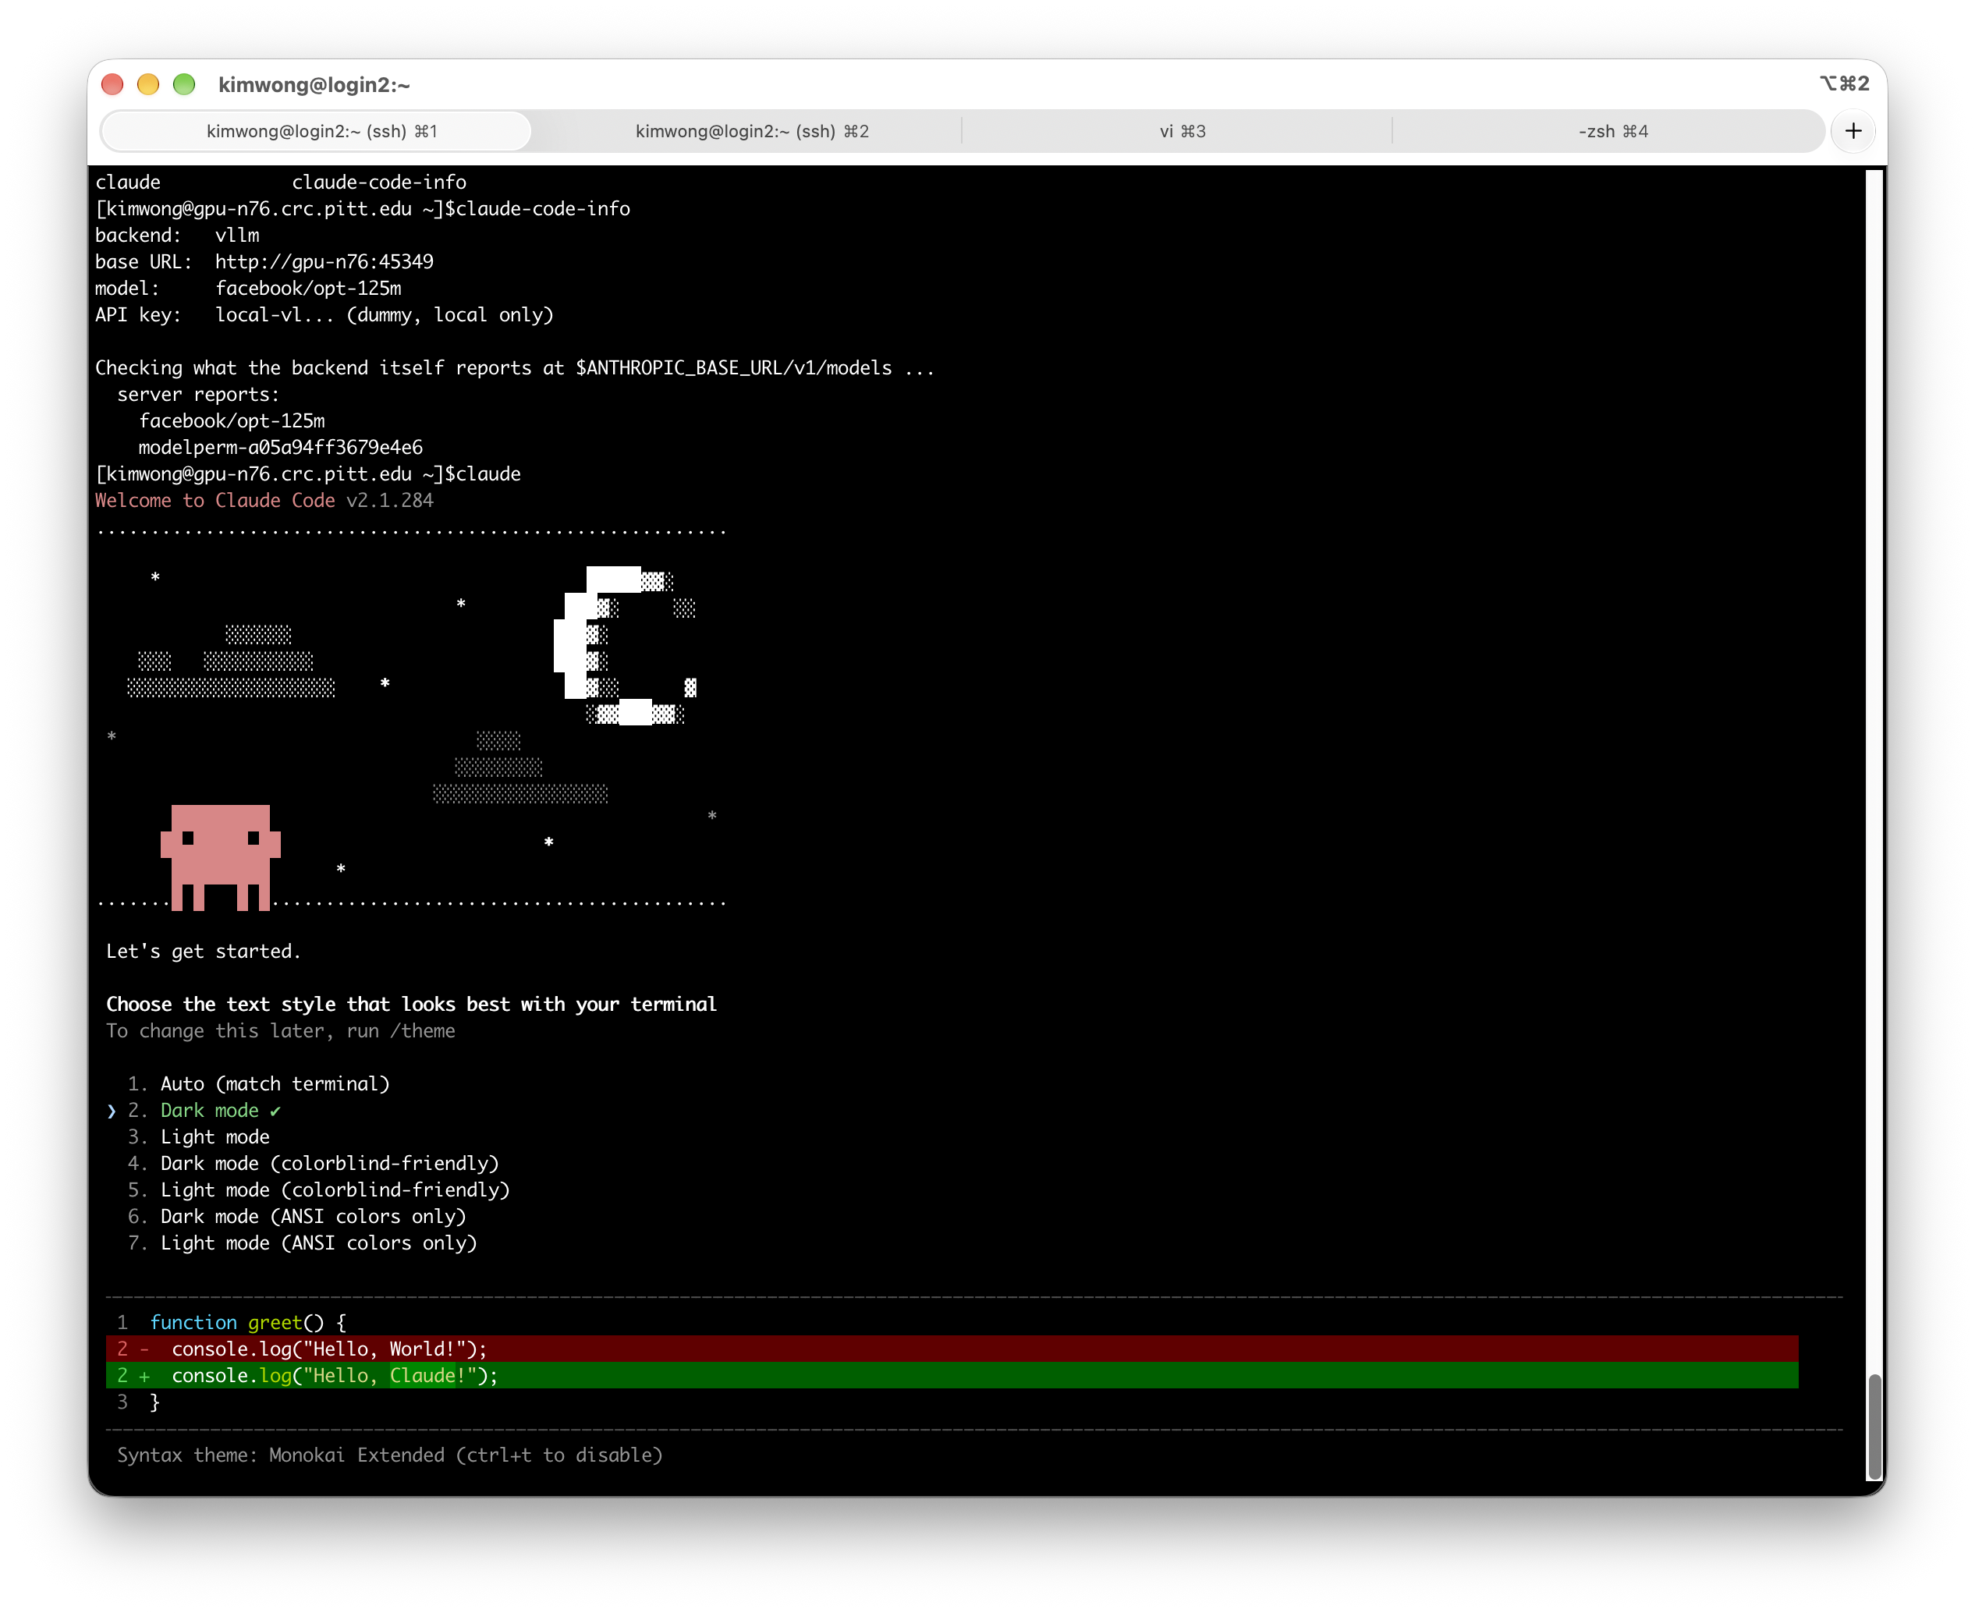1975x1613 pixels.
Task: Click the base URL http://gpu-n76:45349
Action: click(x=324, y=261)
